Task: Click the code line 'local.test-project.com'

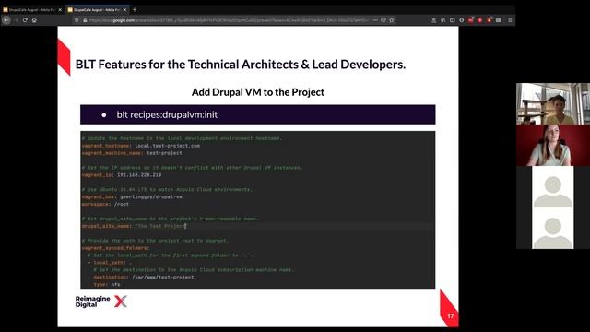Action: click(x=168, y=146)
